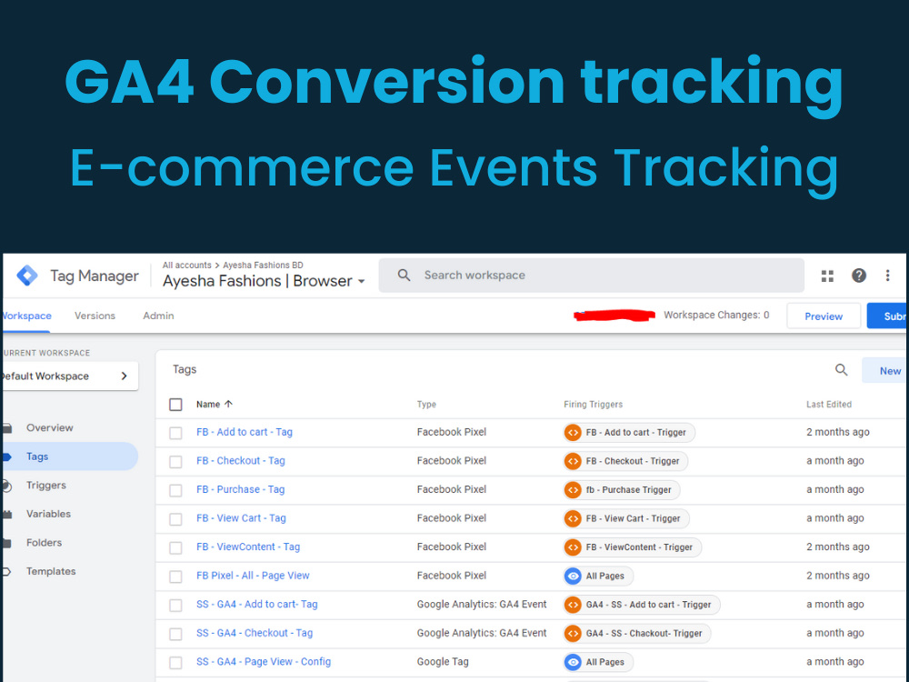The image size is (909, 682).
Task: Open the Google apps grid icon
Action: point(827,276)
